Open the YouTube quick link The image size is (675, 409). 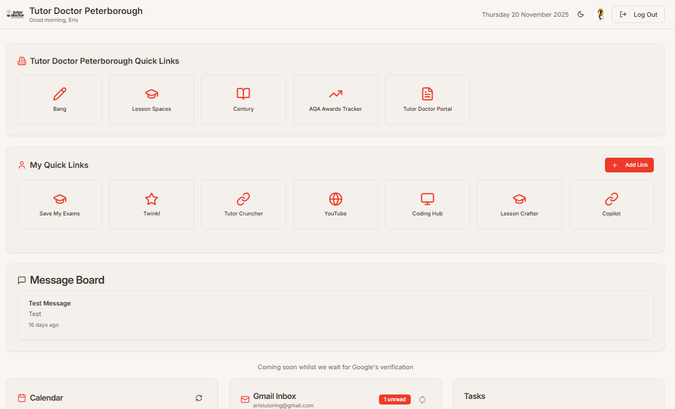click(x=335, y=204)
